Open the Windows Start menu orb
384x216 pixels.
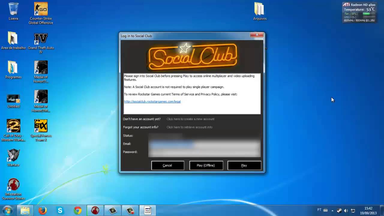point(7,211)
